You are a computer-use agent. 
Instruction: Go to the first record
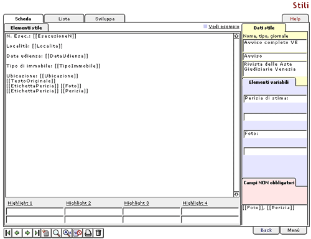point(8,233)
